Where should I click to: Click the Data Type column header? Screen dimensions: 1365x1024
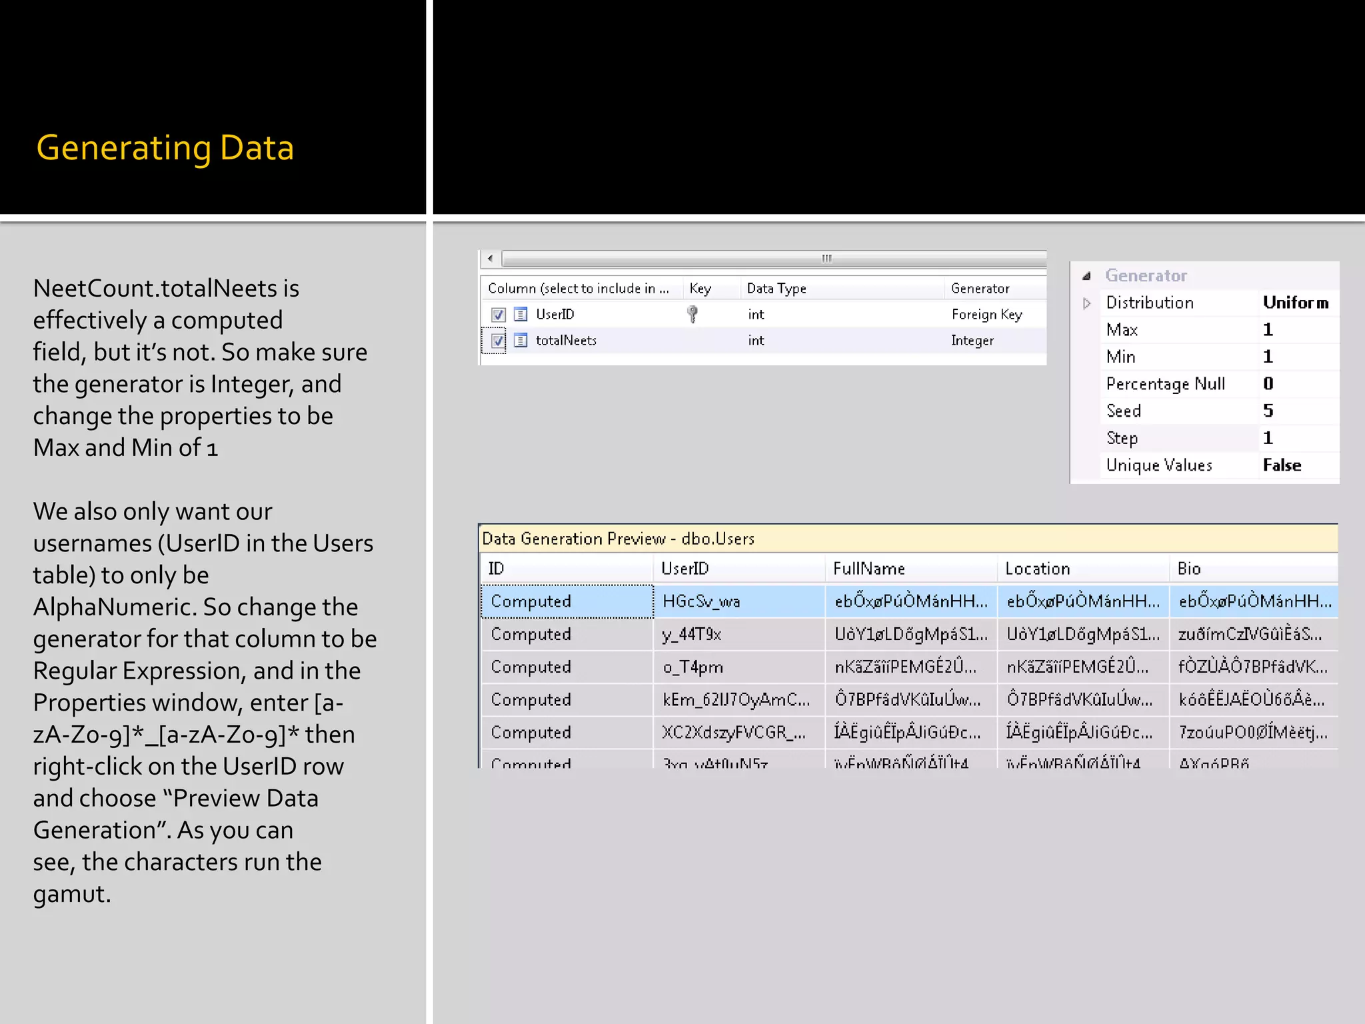(776, 289)
